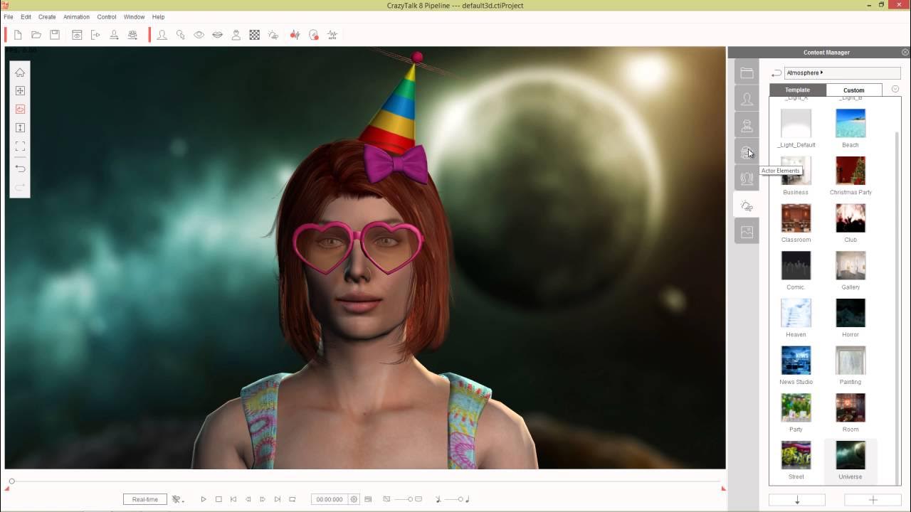Adjust the audio volume slider knob
This screenshot has height=512, width=911.
(460, 499)
